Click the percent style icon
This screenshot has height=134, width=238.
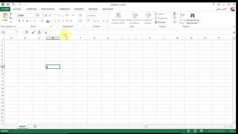click(x=94, y=21)
